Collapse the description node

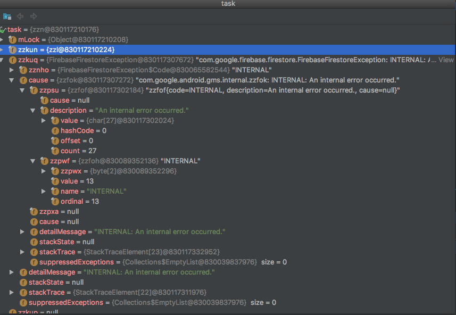[33, 111]
